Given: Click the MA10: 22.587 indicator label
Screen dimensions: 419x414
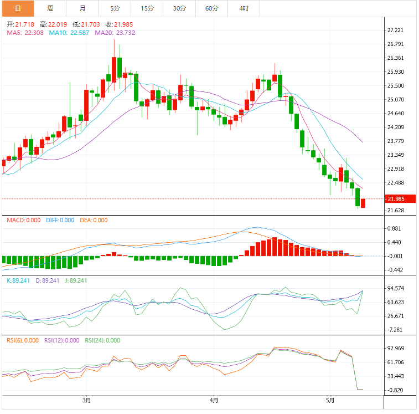Looking at the screenshot, I should [x=69, y=33].
